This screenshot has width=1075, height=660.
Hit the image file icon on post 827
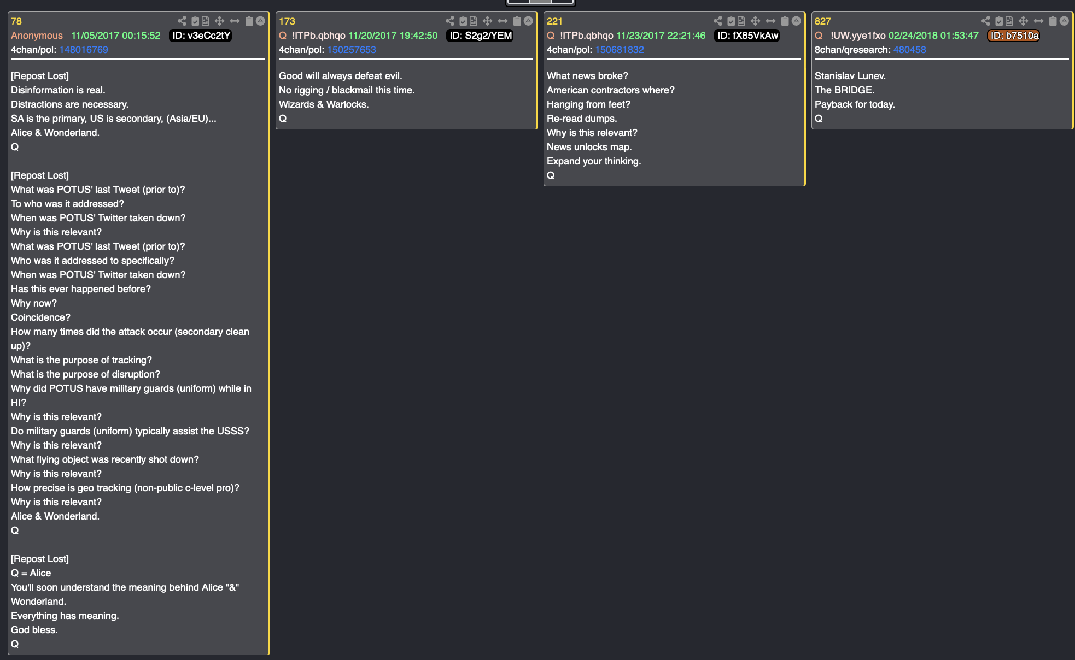1009,21
